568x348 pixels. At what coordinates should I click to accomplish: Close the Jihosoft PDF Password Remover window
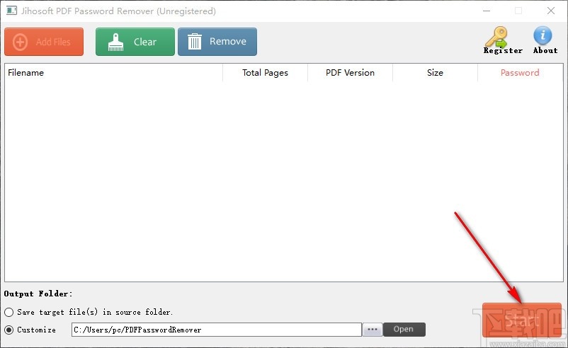(551, 11)
